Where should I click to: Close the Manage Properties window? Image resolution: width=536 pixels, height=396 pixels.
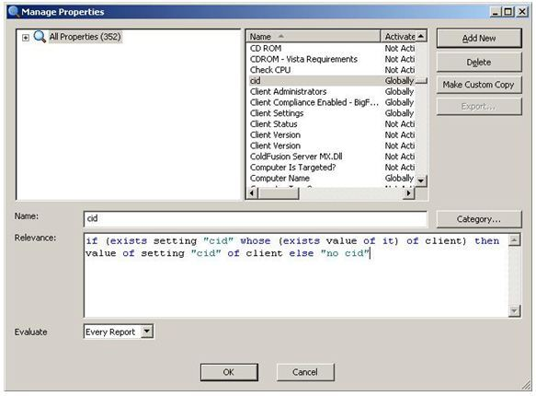(522, 12)
